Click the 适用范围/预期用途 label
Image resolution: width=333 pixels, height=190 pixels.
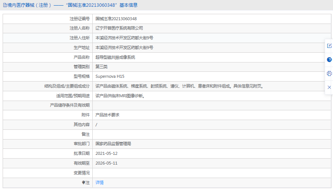point(73,96)
